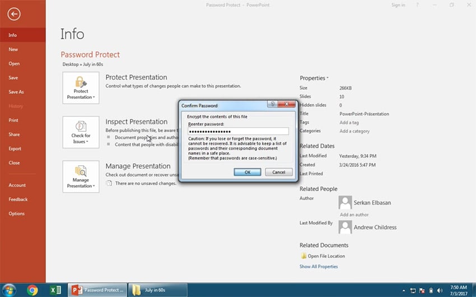Switch to July in 60s folder taskbar button
The width and height of the screenshot is (476, 297).
pos(157,290)
